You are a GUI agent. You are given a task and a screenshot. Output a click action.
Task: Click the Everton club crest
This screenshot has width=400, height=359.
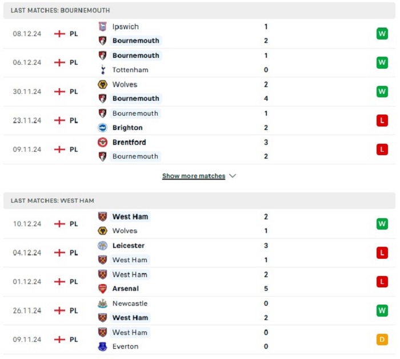(102, 346)
